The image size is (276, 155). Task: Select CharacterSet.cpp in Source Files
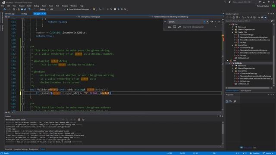(x=247, y=48)
